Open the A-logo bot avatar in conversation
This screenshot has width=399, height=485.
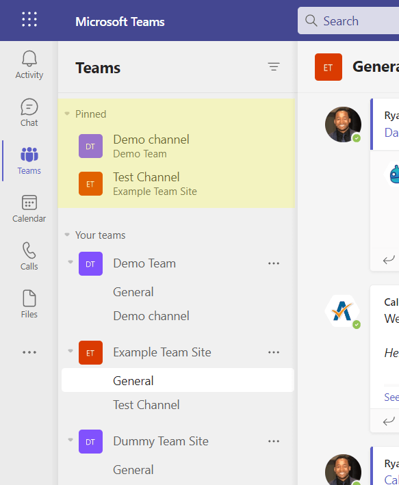coord(342,311)
